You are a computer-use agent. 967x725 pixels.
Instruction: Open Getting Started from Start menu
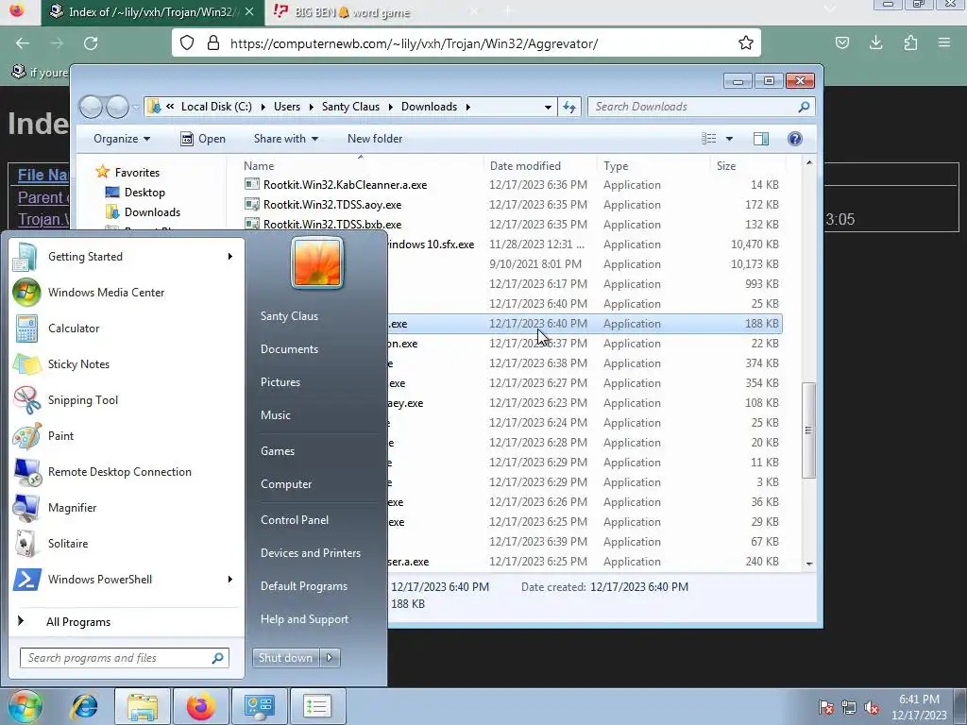(126, 257)
